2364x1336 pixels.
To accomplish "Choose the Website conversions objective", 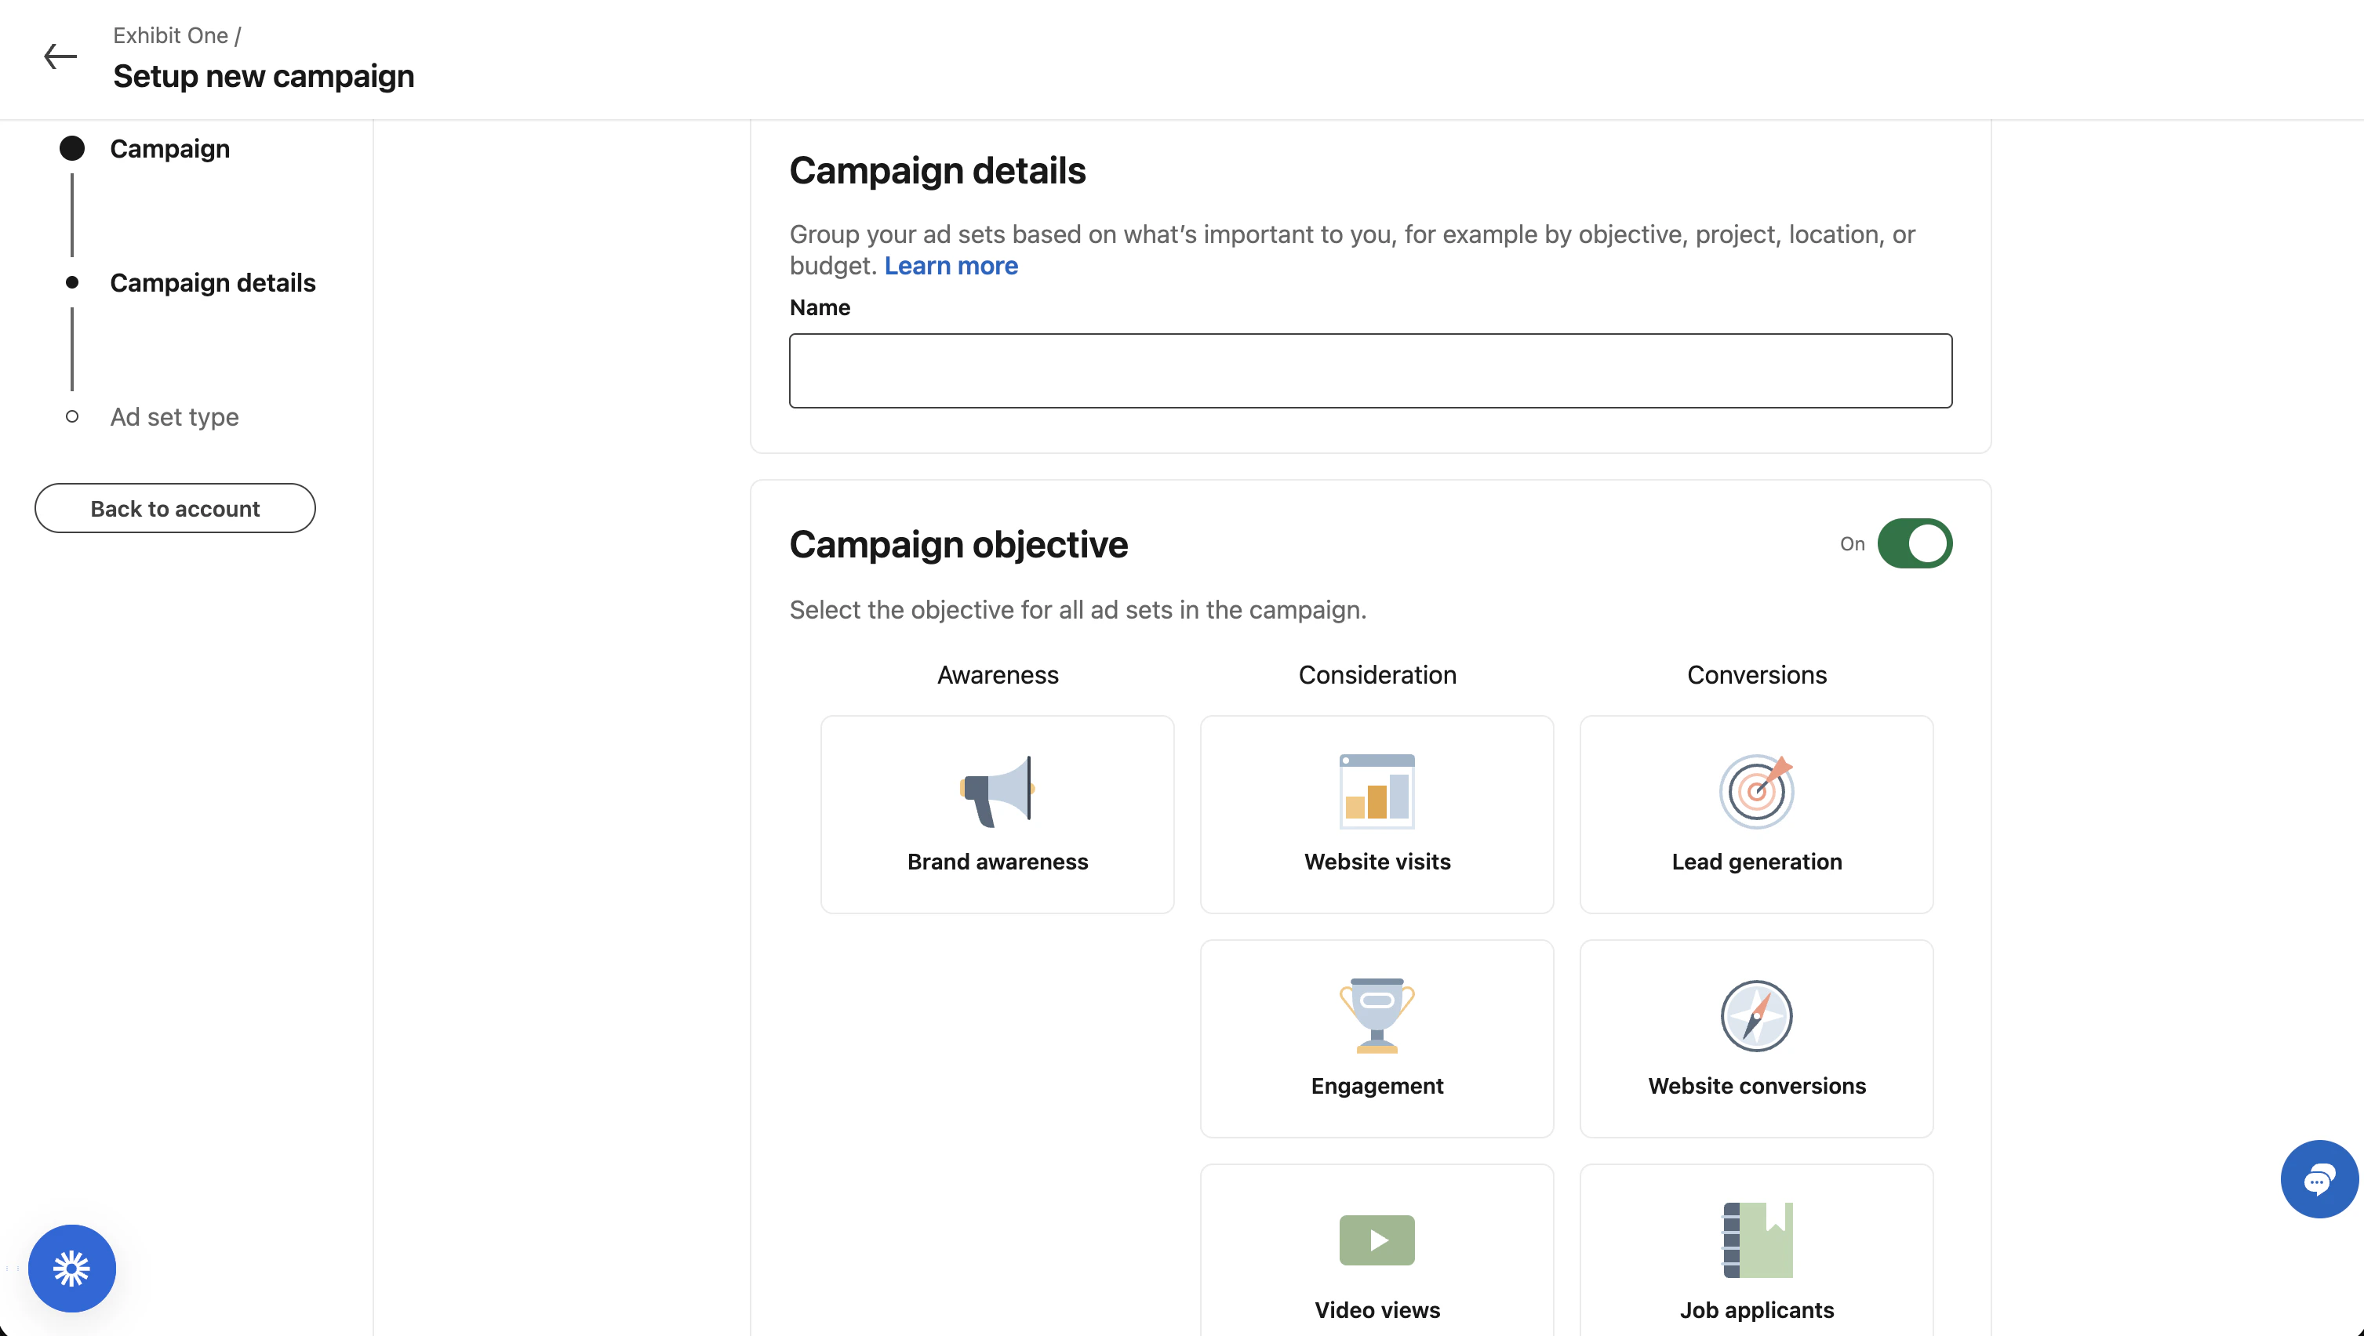I will 1755,1038.
